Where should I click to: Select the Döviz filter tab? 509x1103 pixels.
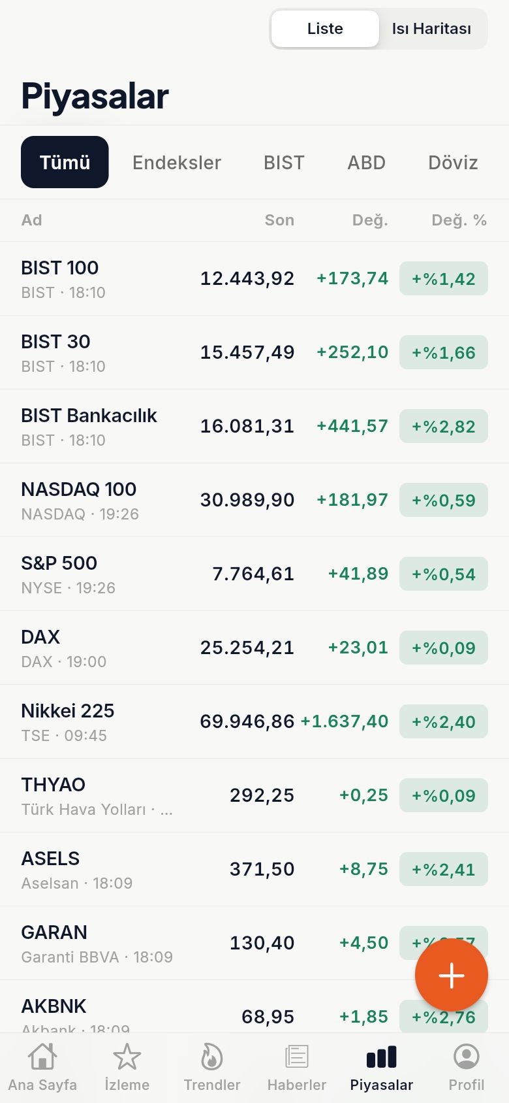[x=453, y=162]
